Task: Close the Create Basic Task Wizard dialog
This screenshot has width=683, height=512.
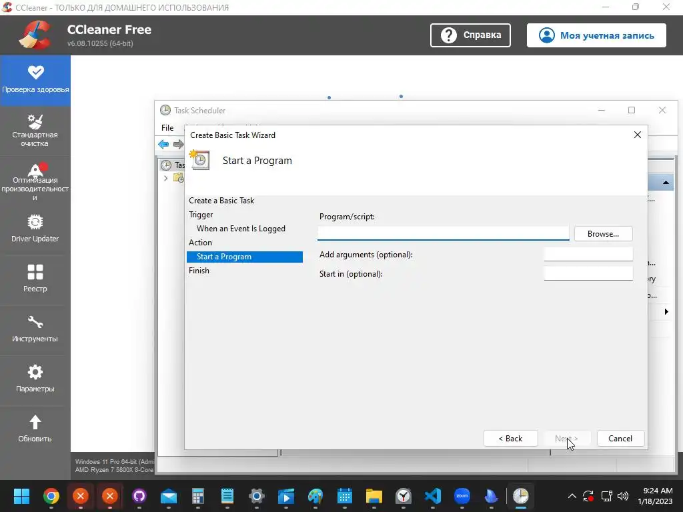Action: [637, 135]
